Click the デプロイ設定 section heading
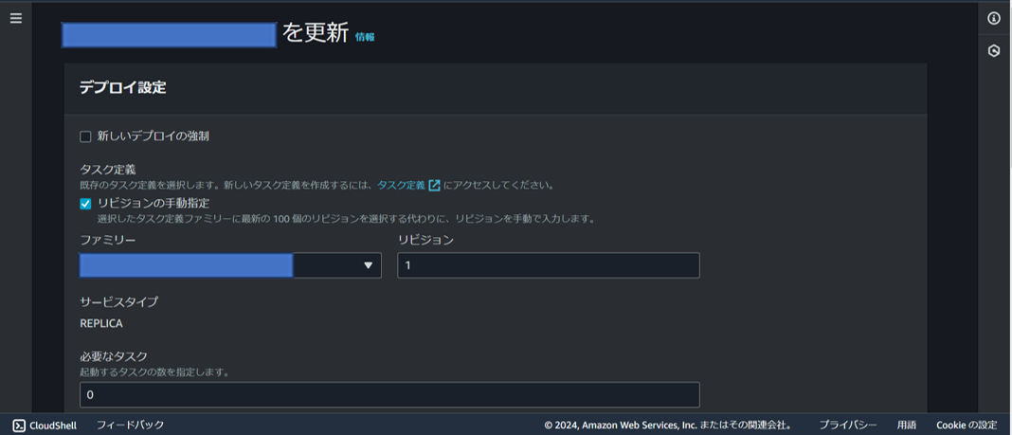Screen dimensions: 1012x435 123,88
